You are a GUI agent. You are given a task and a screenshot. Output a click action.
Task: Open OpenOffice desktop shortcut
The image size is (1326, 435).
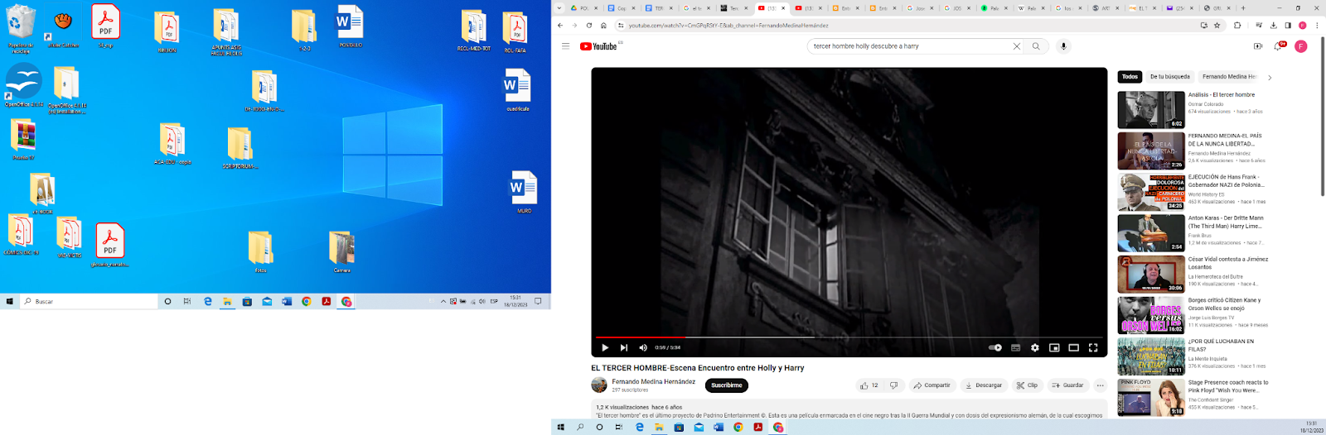pos(23,85)
